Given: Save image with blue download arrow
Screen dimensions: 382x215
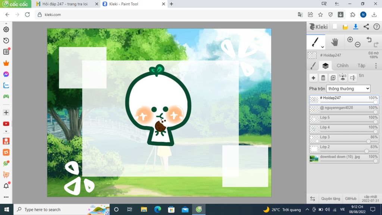Looking at the screenshot, I should point(356,27).
